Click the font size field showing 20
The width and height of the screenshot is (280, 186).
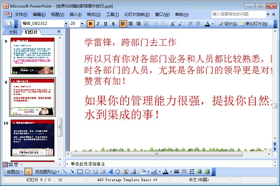coord(75,23)
